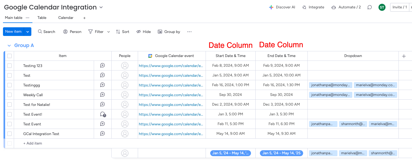Open the Discover AI sparkle icon
The width and height of the screenshot is (412, 164).
(271, 7)
